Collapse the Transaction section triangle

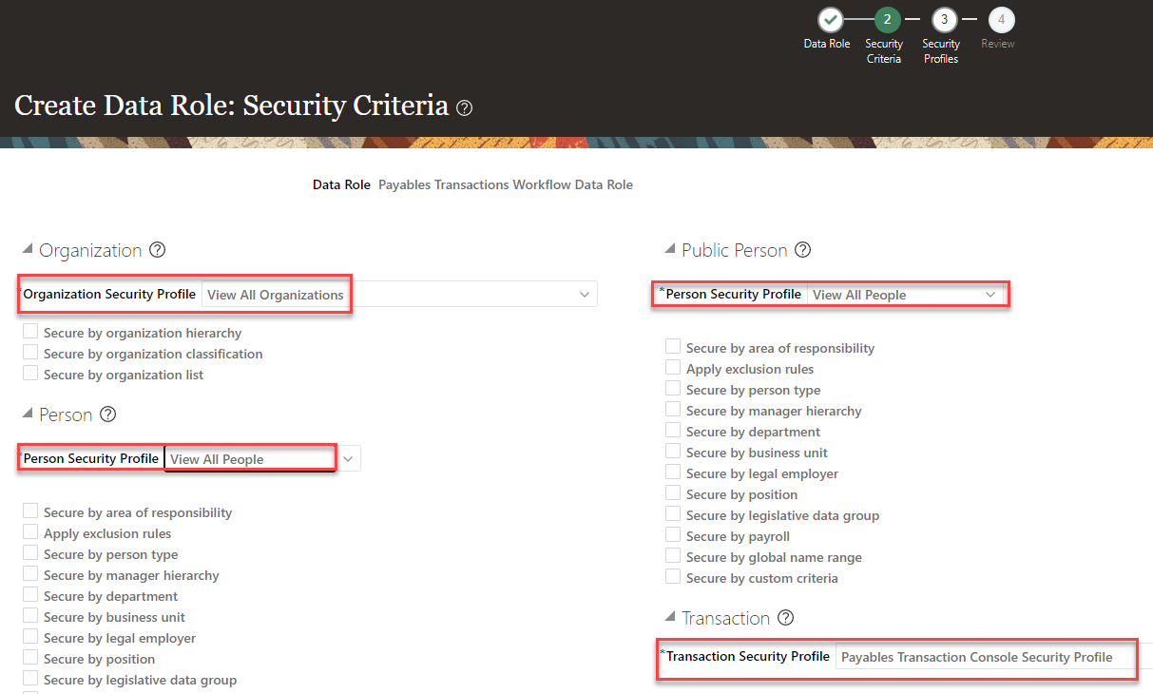669,618
